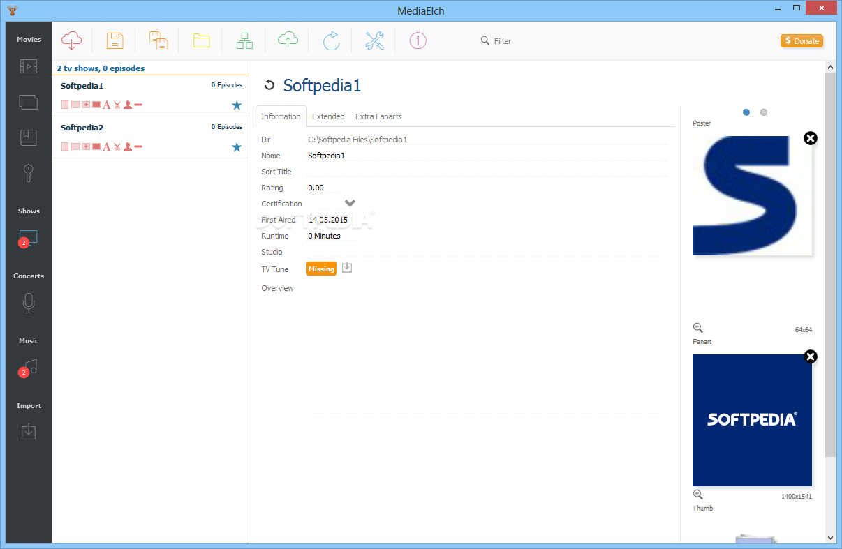
Task: Click the Save All documents icon
Action: 158,40
